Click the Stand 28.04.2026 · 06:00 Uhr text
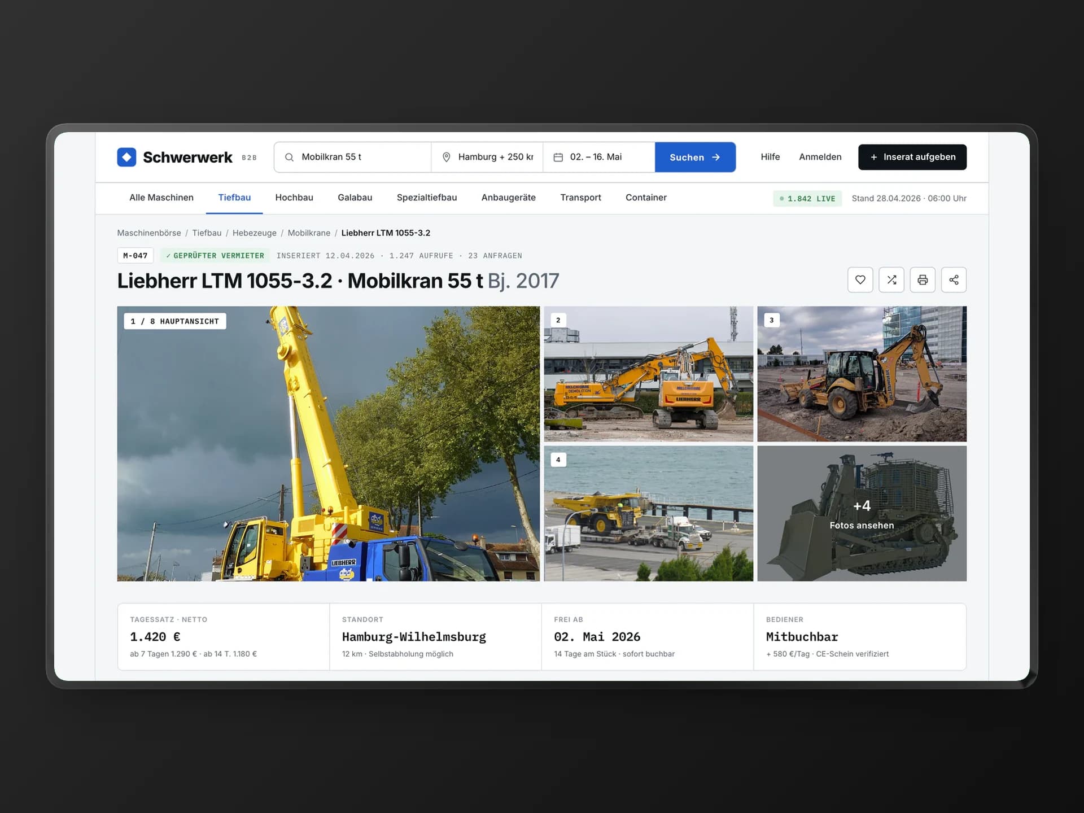The width and height of the screenshot is (1084, 813). [x=909, y=199]
